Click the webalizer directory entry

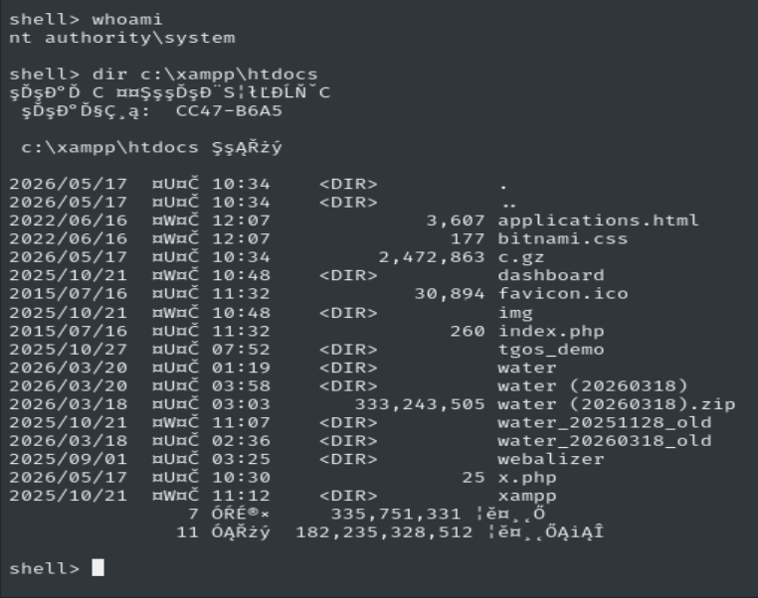[551, 459]
